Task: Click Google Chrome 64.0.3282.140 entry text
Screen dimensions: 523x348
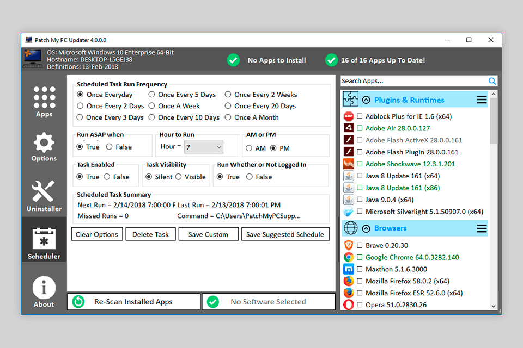Action: click(x=412, y=257)
